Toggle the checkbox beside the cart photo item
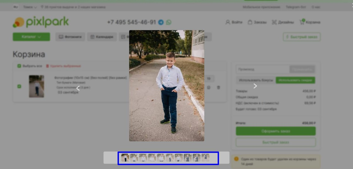 click(x=19, y=86)
